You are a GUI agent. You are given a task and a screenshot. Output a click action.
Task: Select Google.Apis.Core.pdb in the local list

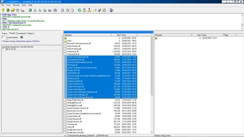pos(101,132)
